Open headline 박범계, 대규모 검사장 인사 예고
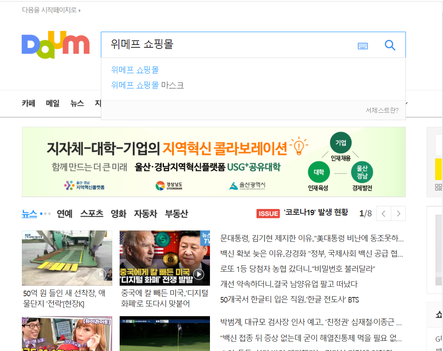Viewport: 443px width, 351px height. pos(311,322)
